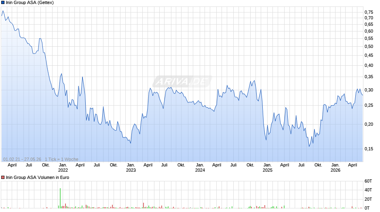Click the 2022 year label on time axis
The width and height of the screenshot is (380, 212).
coord(63,170)
